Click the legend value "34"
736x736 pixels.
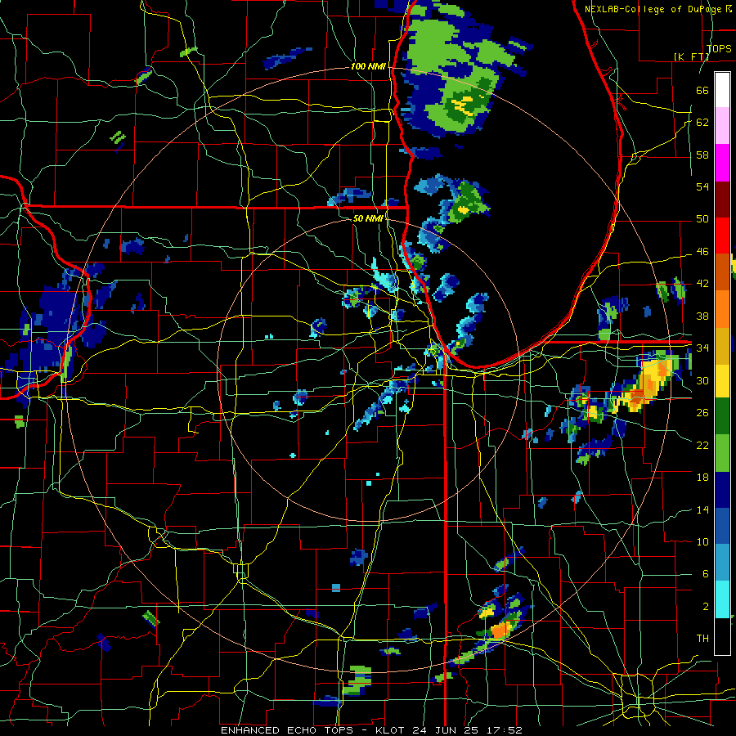pyautogui.click(x=702, y=348)
